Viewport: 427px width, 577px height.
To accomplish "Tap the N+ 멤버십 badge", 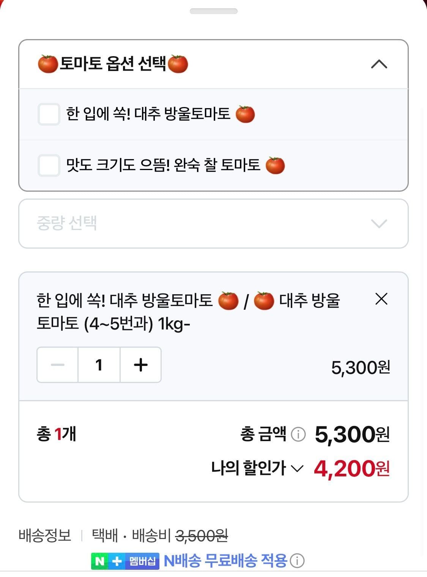I will pyautogui.click(x=125, y=561).
